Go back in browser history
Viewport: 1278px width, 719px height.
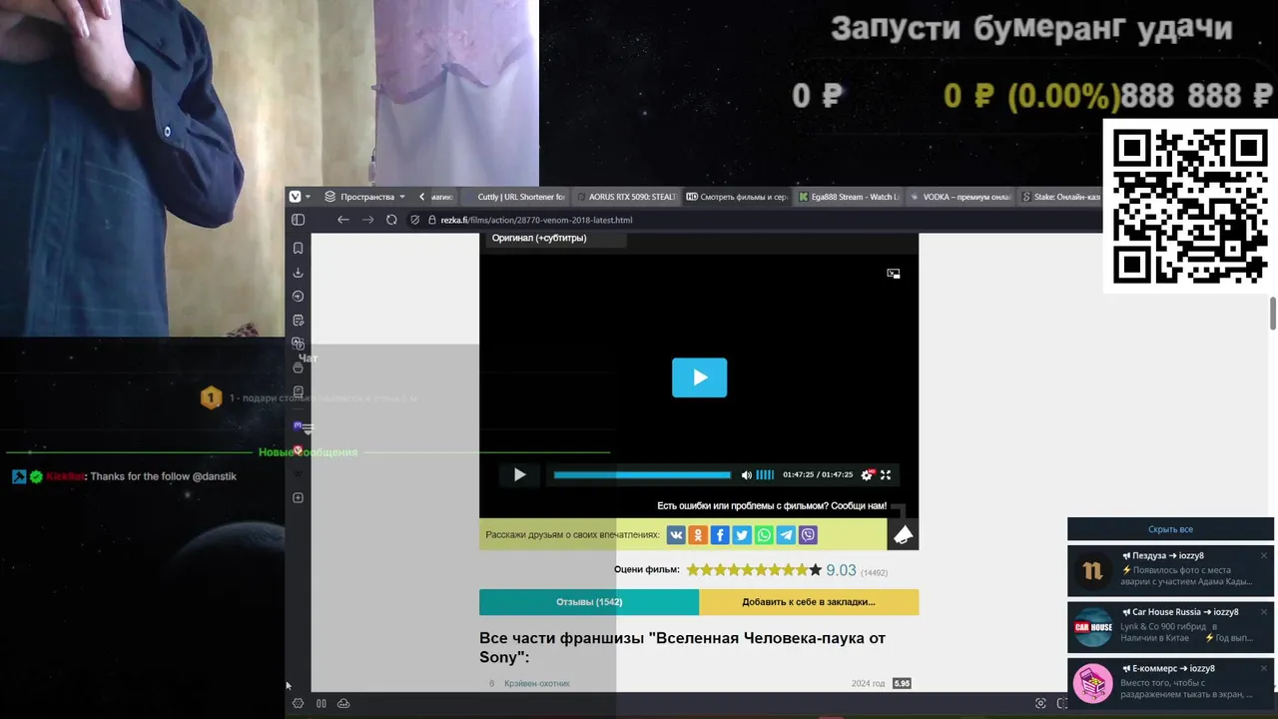tap(343, 220)
